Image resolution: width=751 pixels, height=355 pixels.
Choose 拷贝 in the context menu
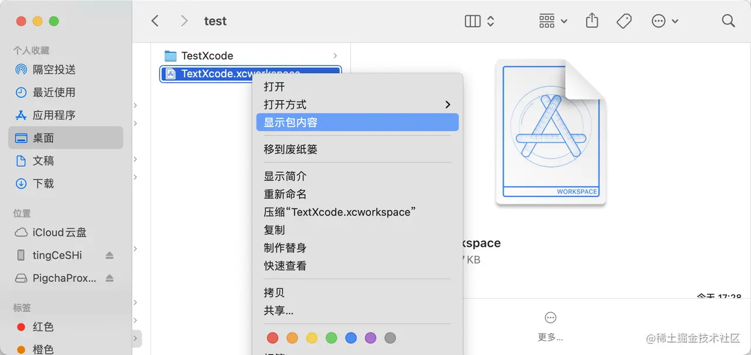tap(357, 293)
